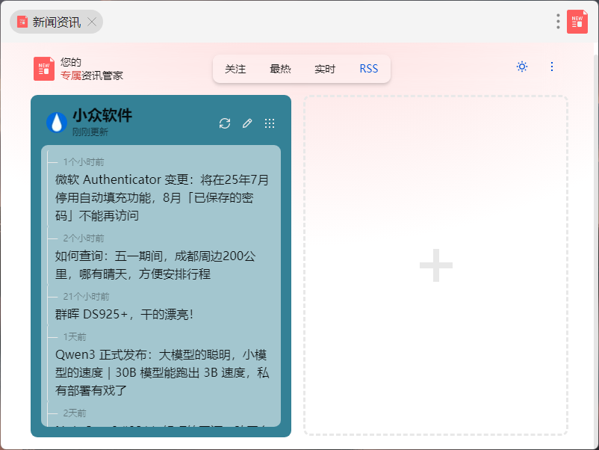The width and height of the screenshot is (599, 450).
Task: Open the blue three-dot page menu
Action: point(552,67)
